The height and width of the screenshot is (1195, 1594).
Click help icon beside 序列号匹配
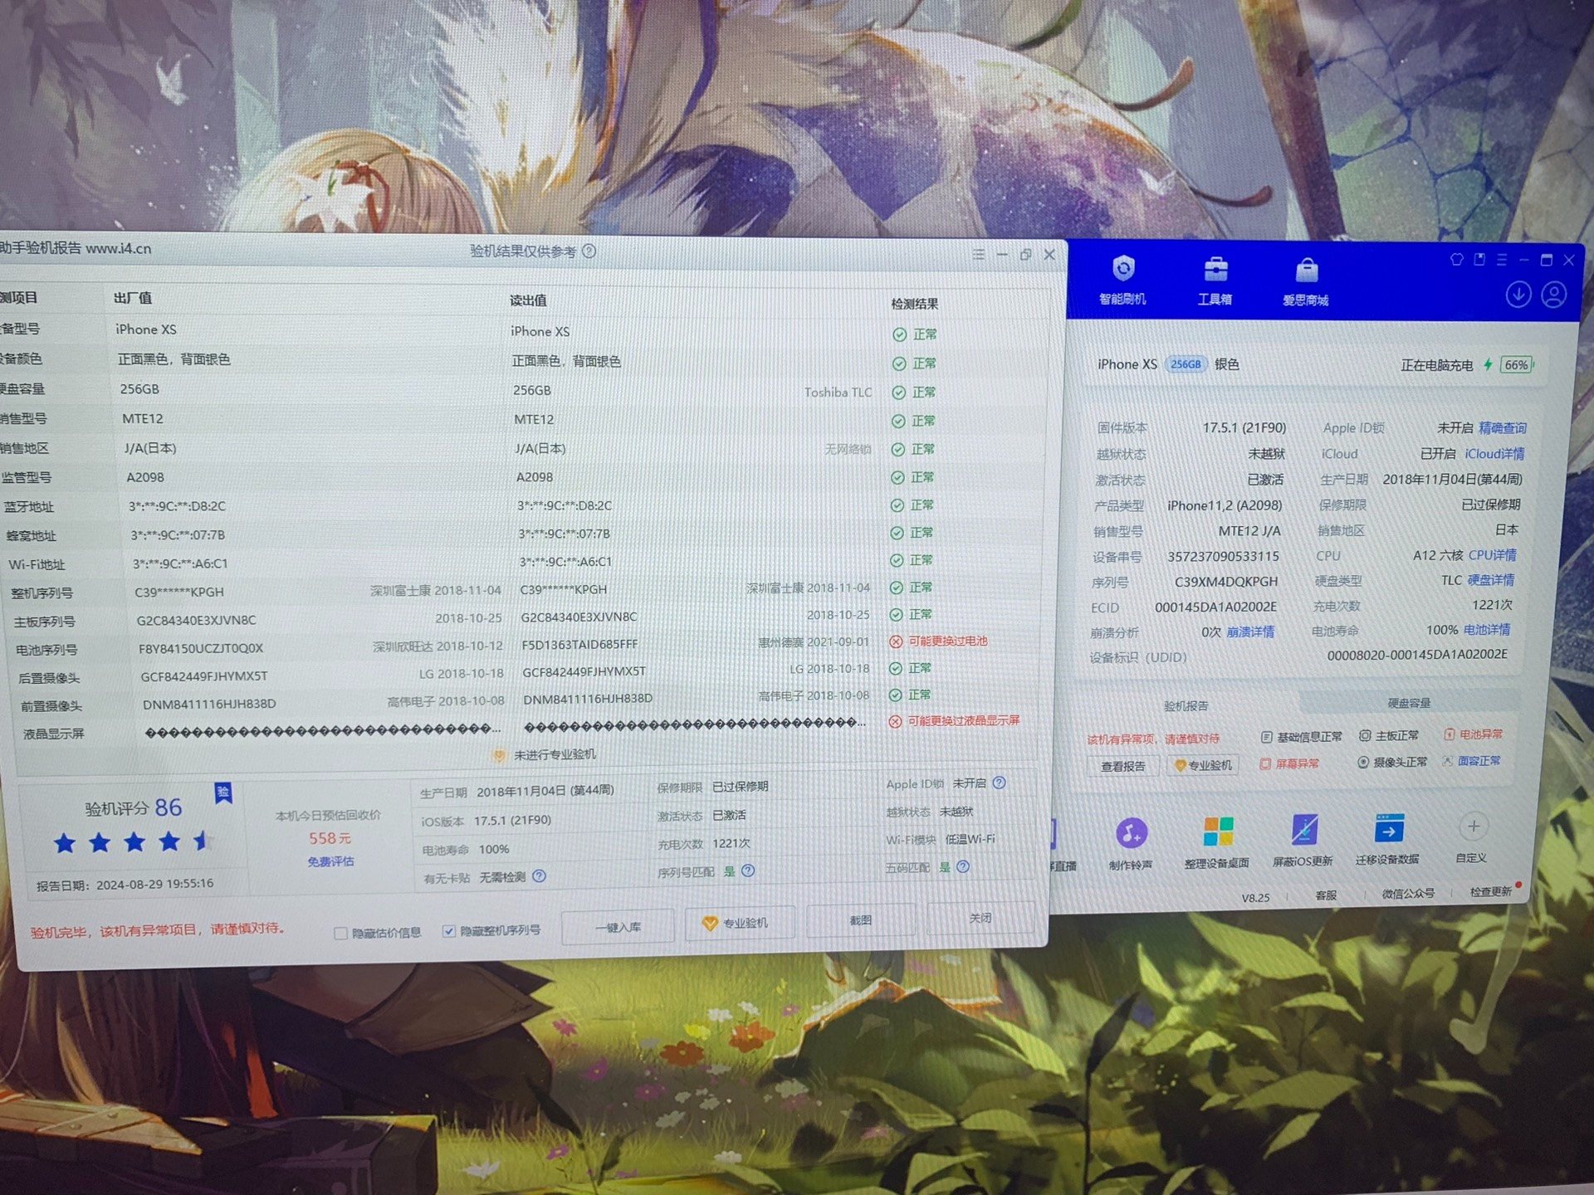pyautogui.click(x=748, y=871)
